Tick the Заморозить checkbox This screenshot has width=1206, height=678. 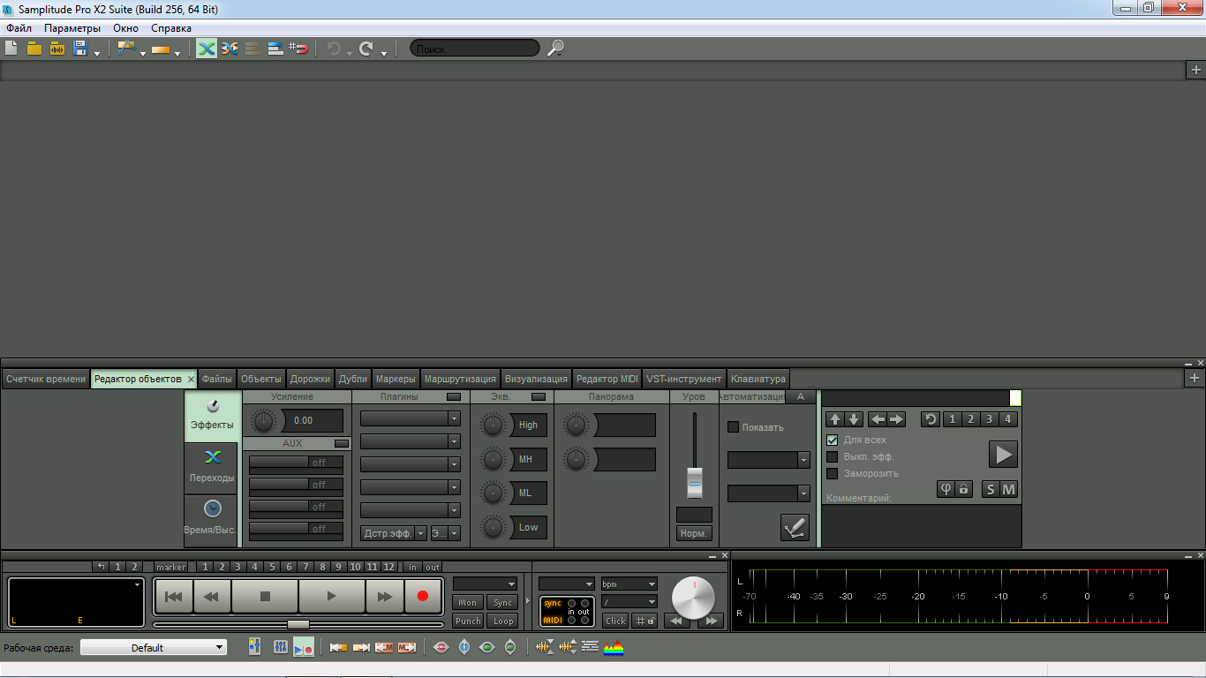pos(832,473)
